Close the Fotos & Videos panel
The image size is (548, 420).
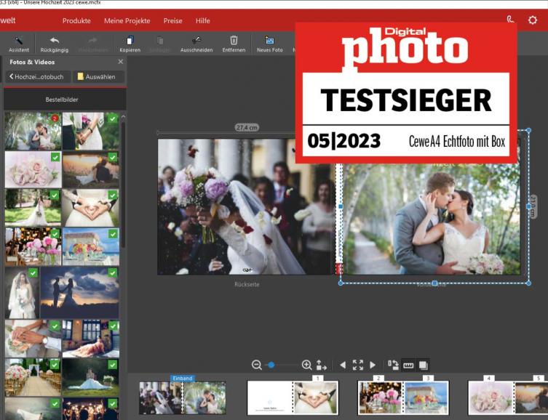(121, 61)
